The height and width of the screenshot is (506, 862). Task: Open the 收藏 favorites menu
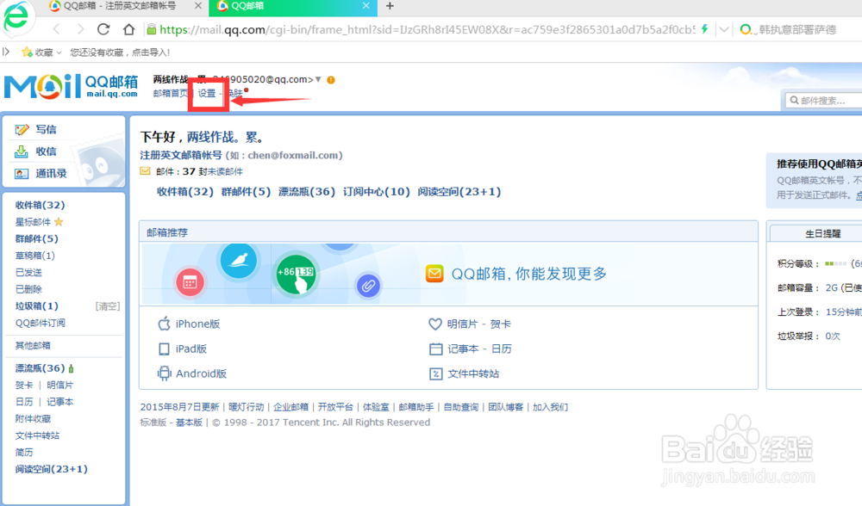(x=41, y=52)
